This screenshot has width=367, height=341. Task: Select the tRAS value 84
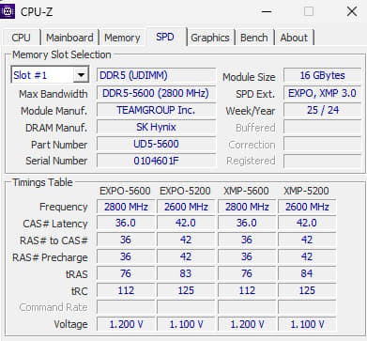(x=307, y=273)
